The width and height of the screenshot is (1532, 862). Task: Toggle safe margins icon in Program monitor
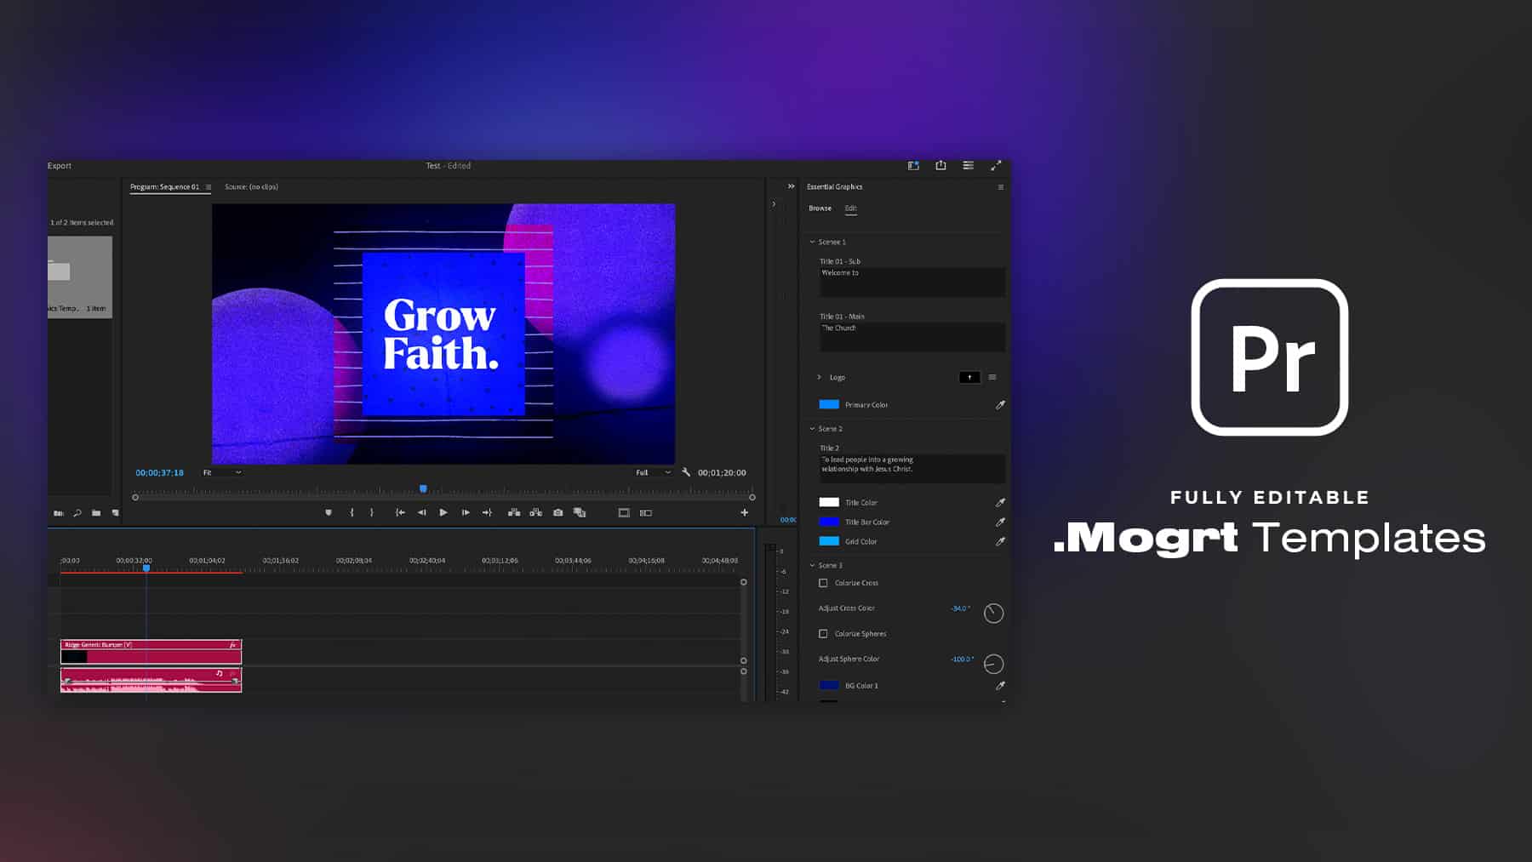[624, 512]
